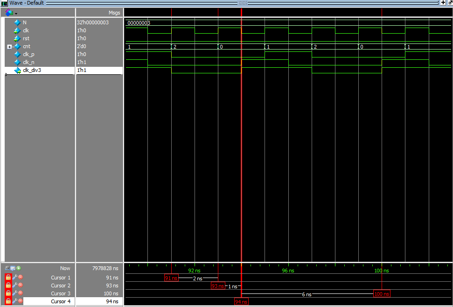Click the lock icon for Cursor 1
This screenshot has height=307, width=453.
click(x=8, y=278)
